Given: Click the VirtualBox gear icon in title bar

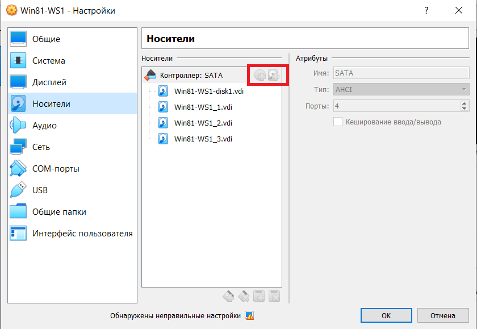Looking at the screenshot, I should click(x=11, y=10).
